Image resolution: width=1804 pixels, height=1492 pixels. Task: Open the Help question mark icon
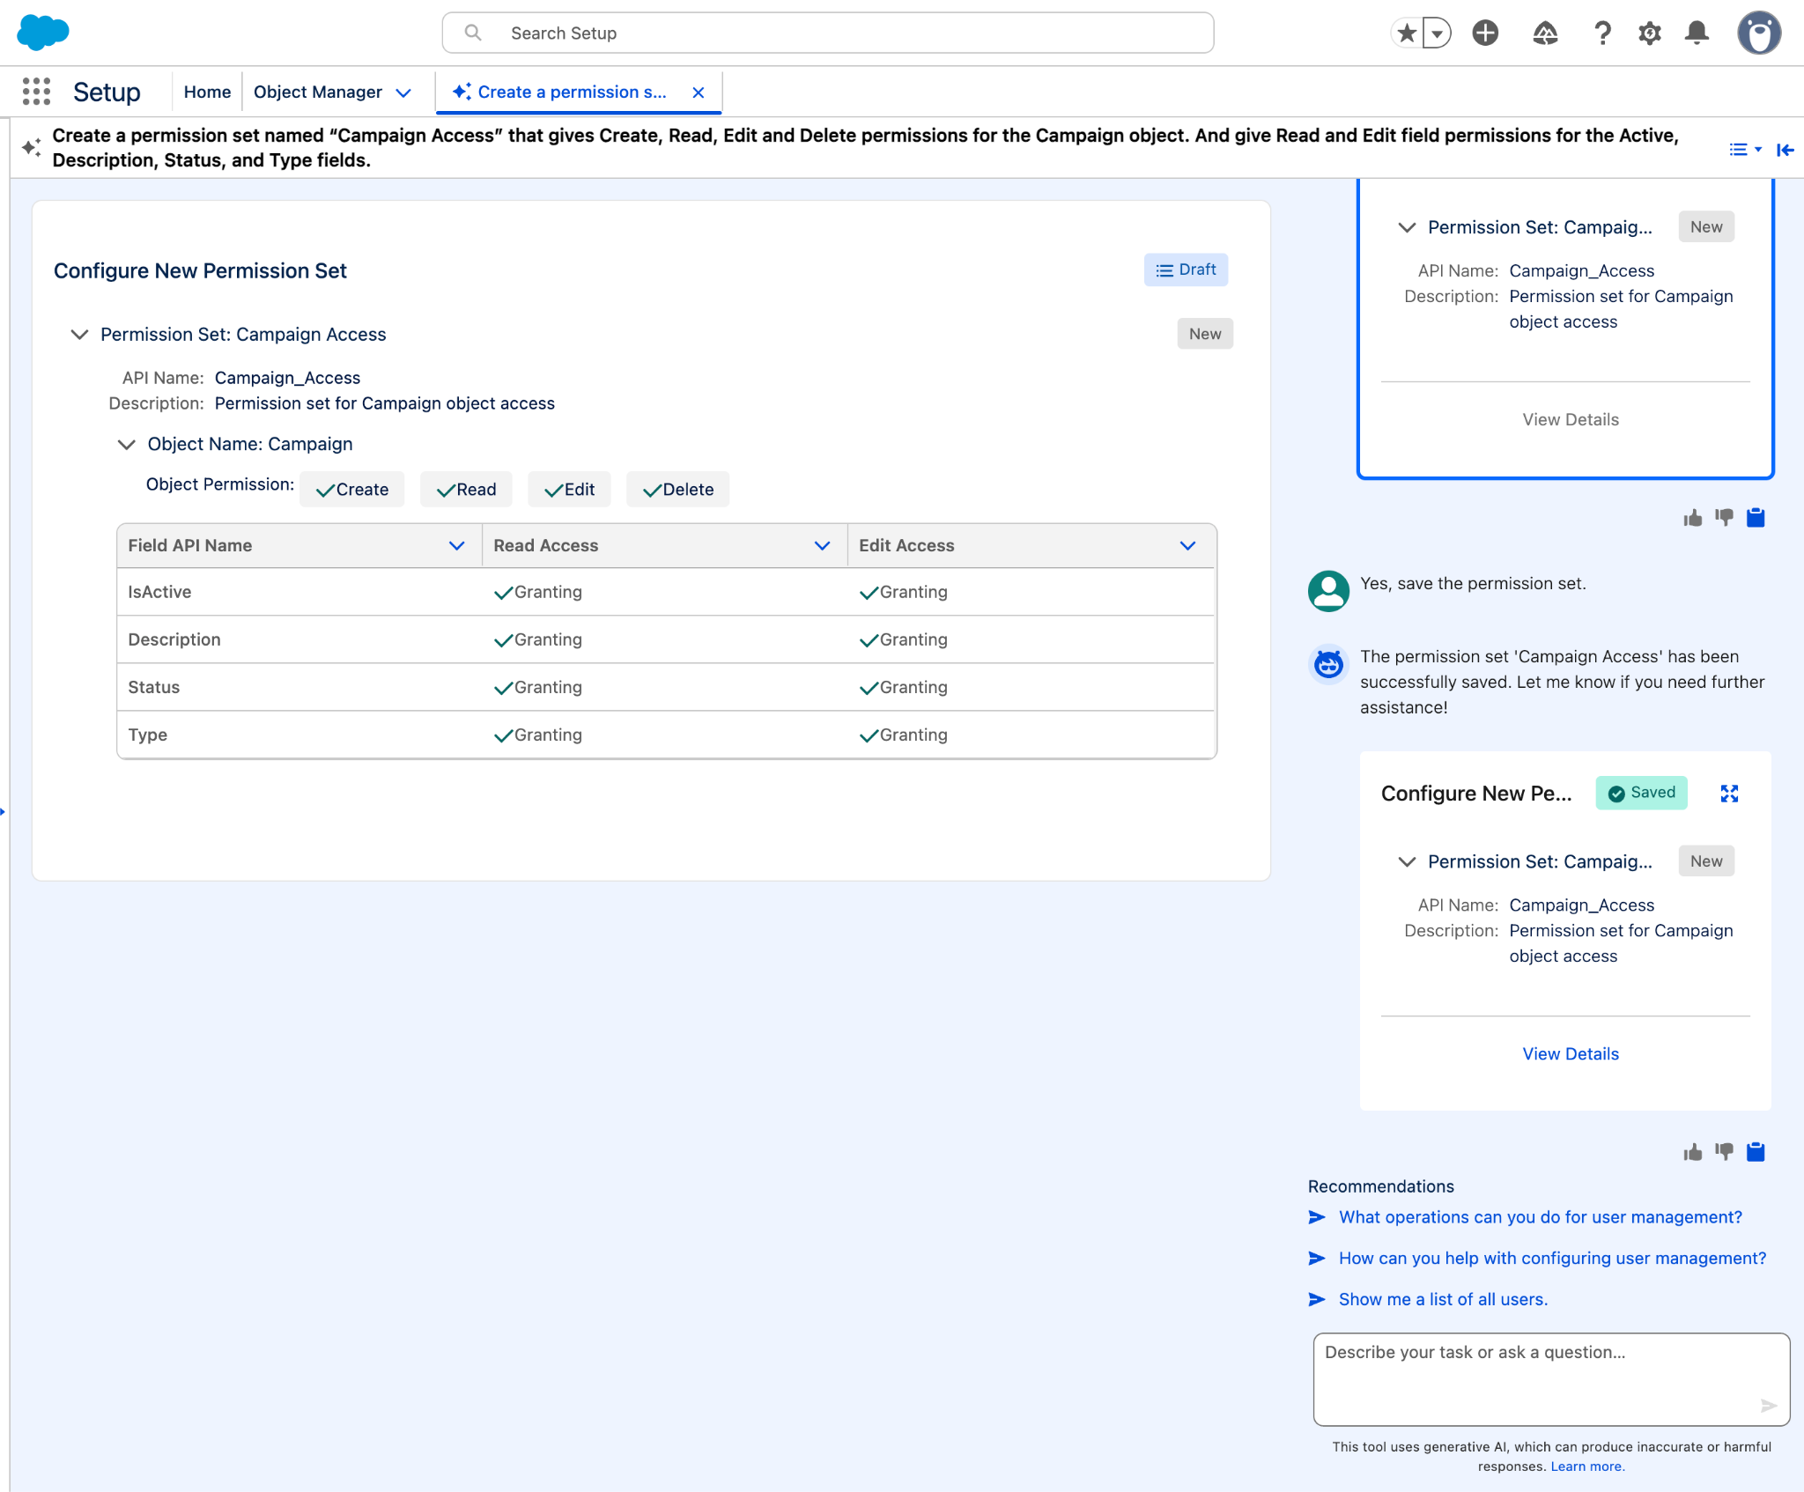[x=1603, y=33]
